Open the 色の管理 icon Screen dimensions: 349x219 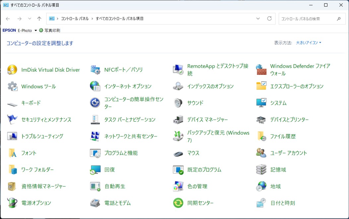pos(178,186)
